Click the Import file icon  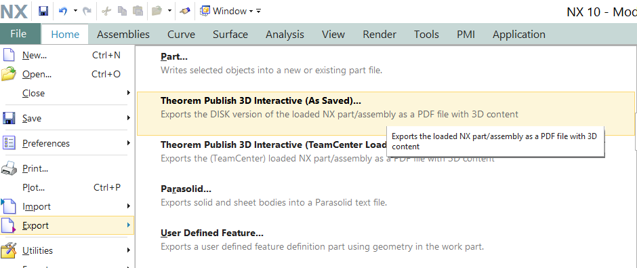(x=9, y=206)
